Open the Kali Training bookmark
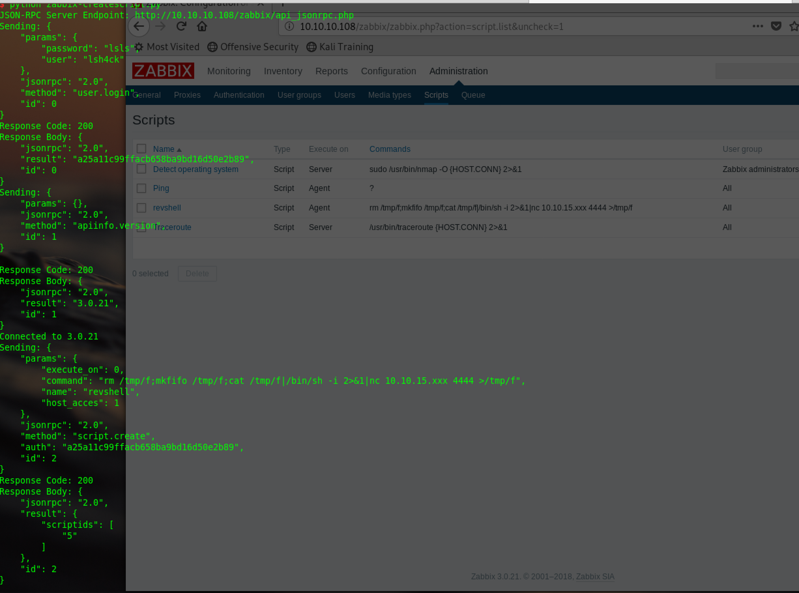Image resolution: width=799 pixels, height=593 pixels. click(x=340, y=47)
